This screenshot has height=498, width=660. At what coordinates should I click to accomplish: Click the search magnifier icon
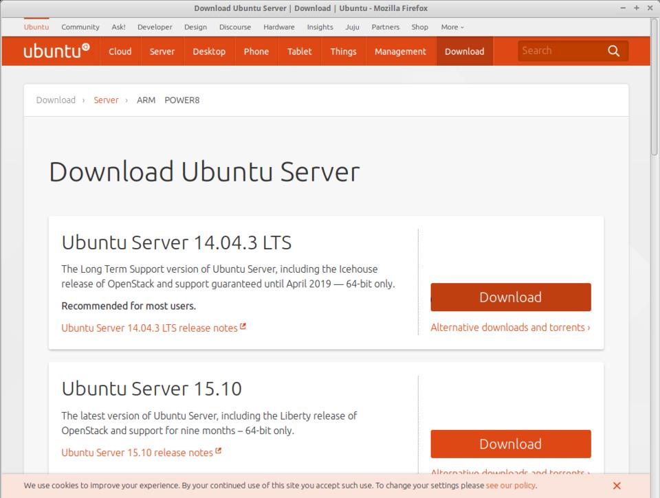613,51
